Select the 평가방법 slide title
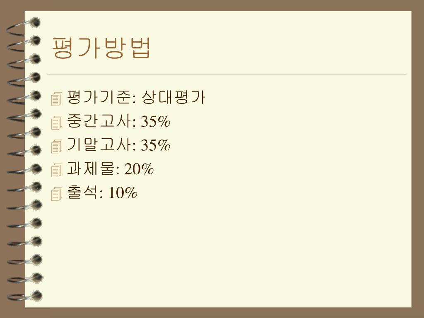The width and height of the screenshot is (424, 318). tap(101, 48)
